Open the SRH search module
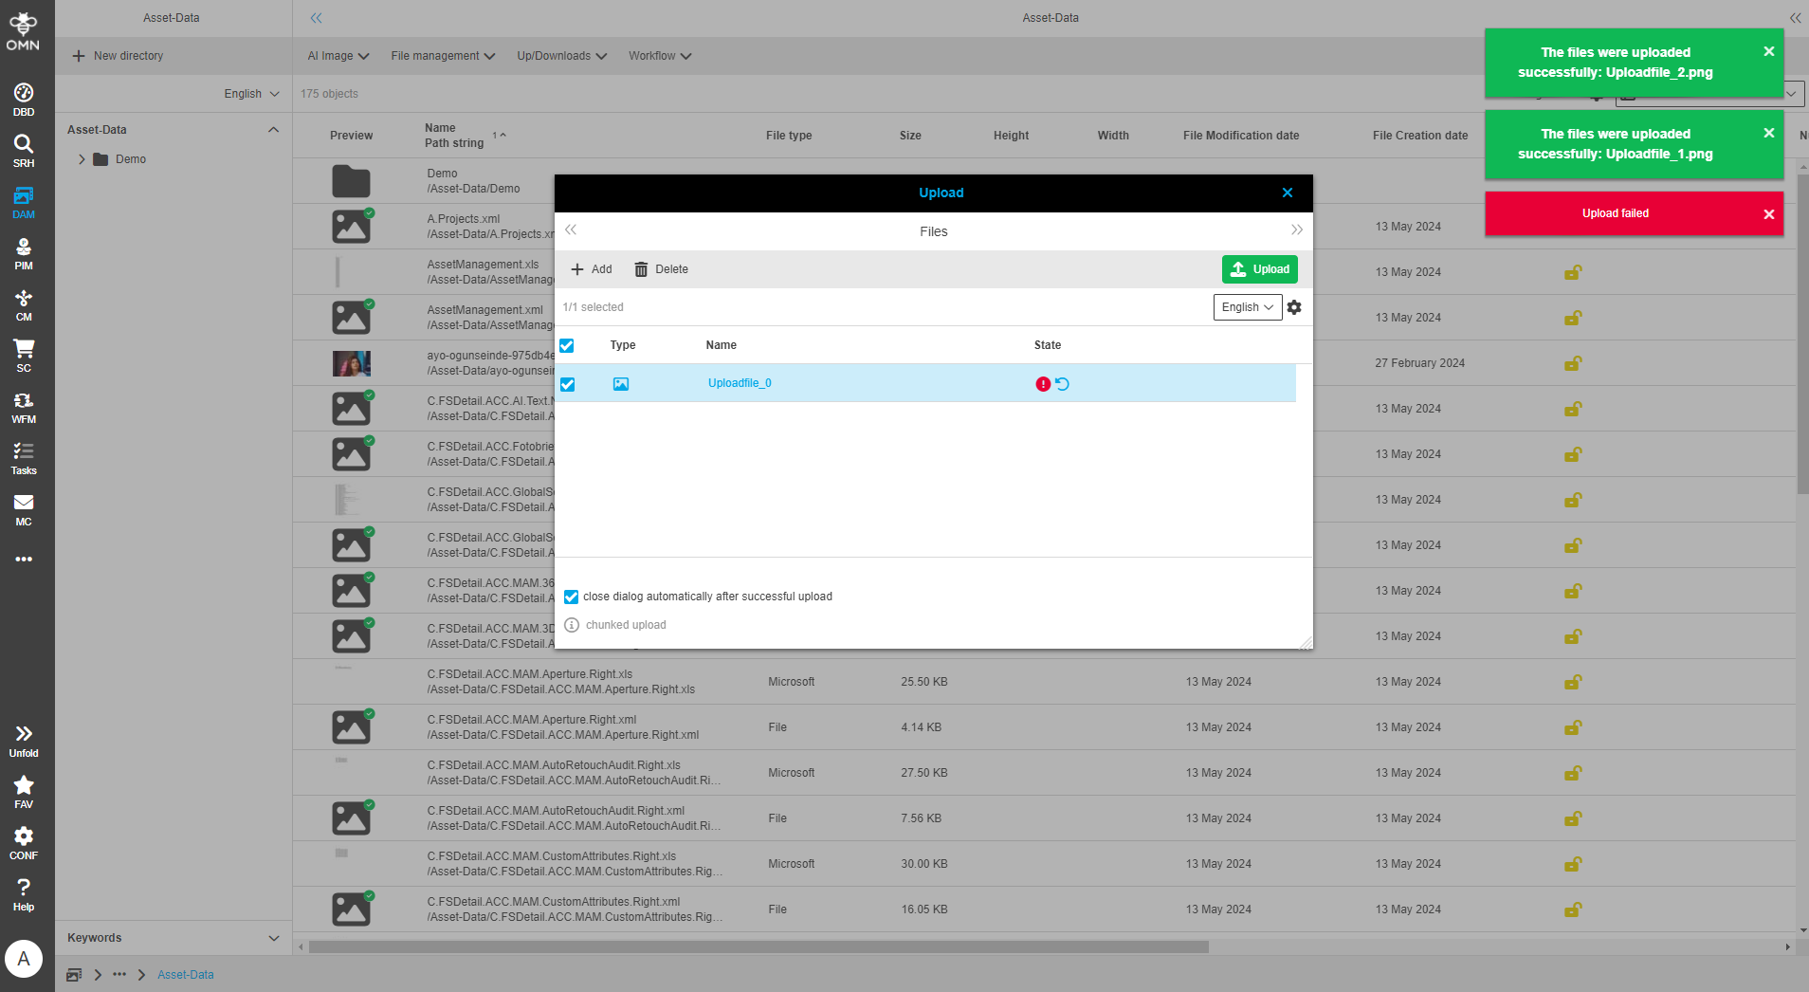Viewport: 1809px width, 992px height. point(24,151)
